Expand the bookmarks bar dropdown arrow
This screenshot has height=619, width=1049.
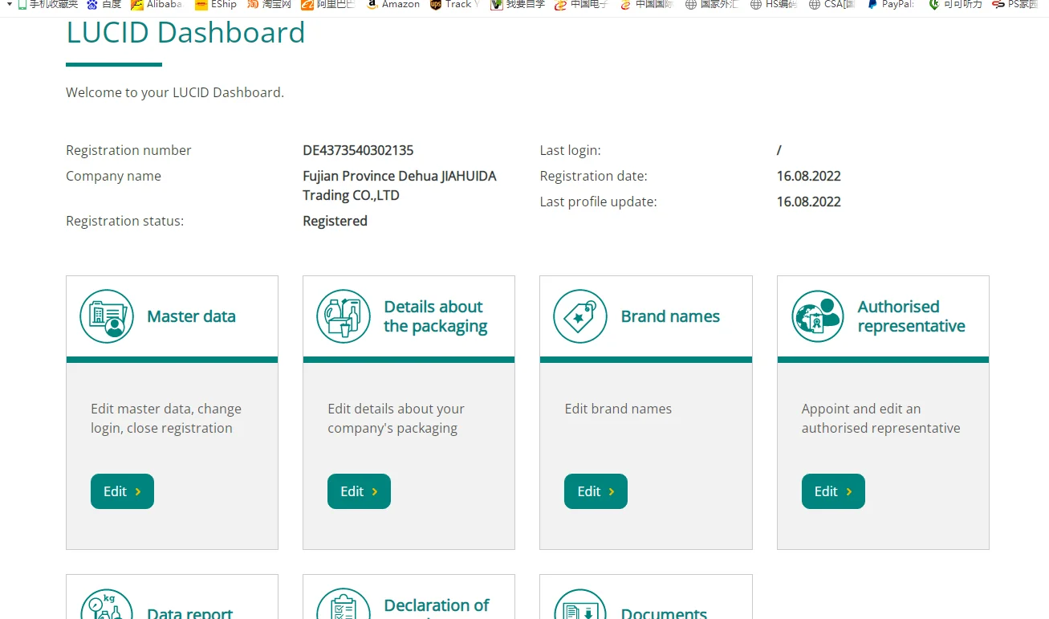pos(10,5)
